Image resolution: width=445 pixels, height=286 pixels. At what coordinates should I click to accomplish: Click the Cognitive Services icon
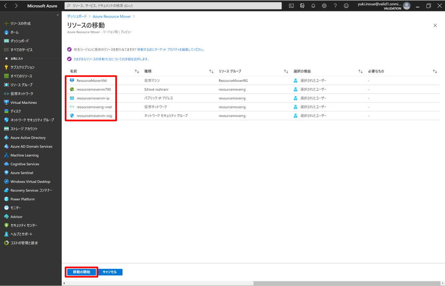[x=6, y=164]
